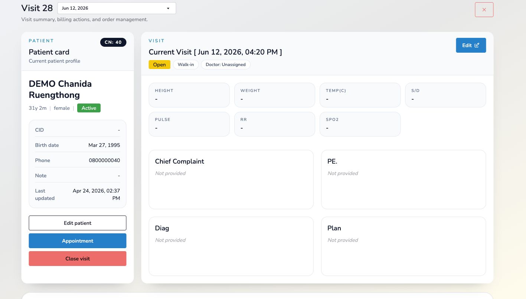Viewport: 526px width, 299px height.
Task: Click the PE. section heading
Action: click(332, 161)
